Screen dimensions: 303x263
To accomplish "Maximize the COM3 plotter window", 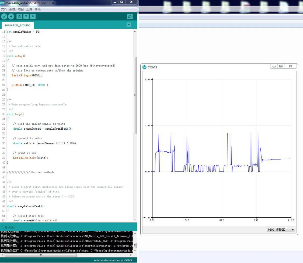I will coord(281,66).
